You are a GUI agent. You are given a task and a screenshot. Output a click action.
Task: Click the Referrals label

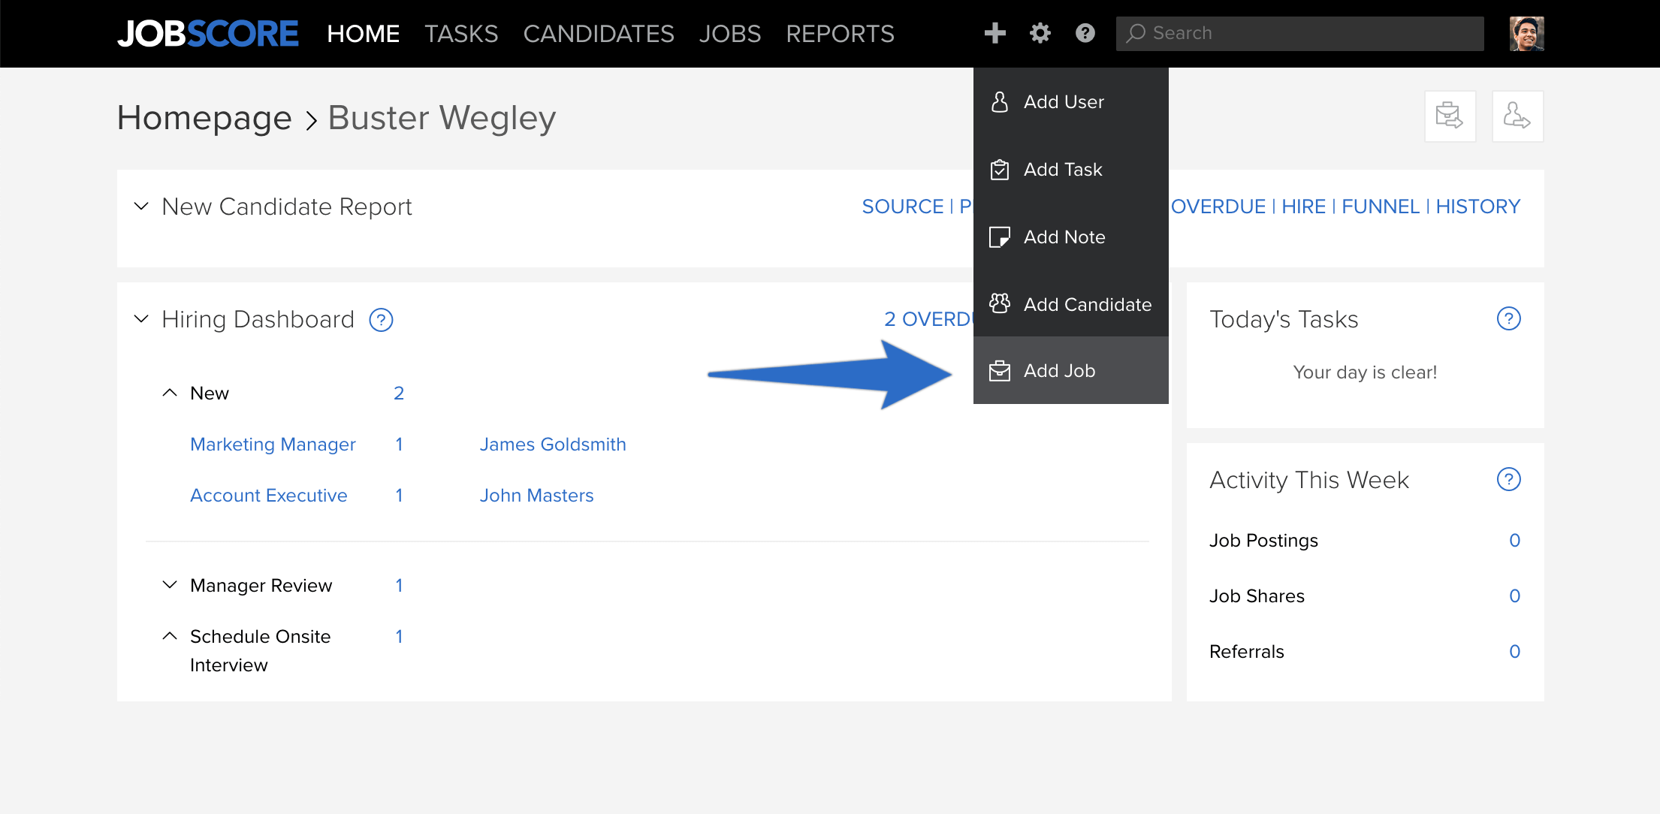[1247, 652]
